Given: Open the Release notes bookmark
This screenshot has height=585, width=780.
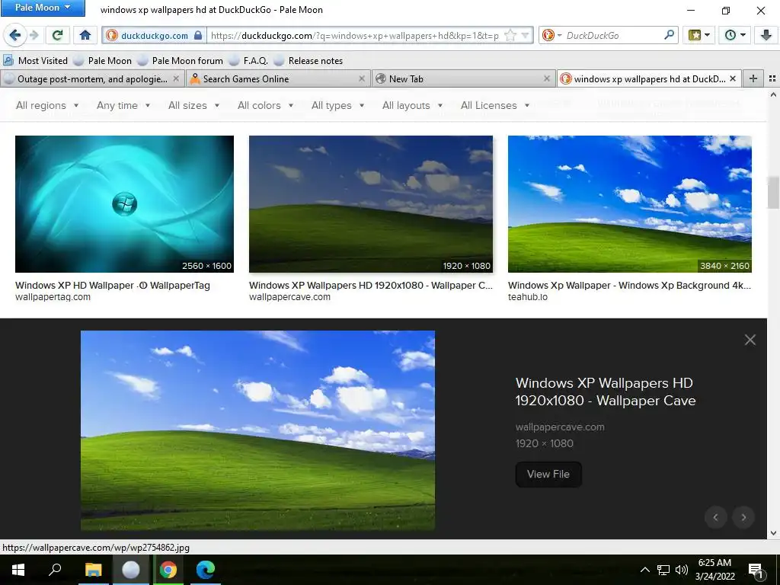Looking at the screenshot, I should pyautogui.click(x=308, y=61).
